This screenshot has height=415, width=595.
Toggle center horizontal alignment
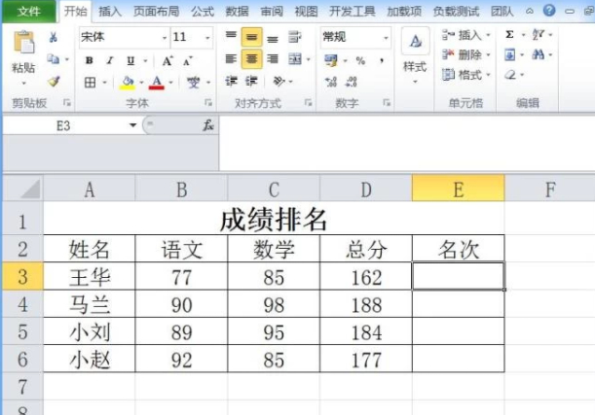click(x=251, y=59)
